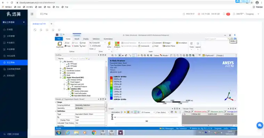Click the zoom icon in Graph toolbar

tap(176, 112)
